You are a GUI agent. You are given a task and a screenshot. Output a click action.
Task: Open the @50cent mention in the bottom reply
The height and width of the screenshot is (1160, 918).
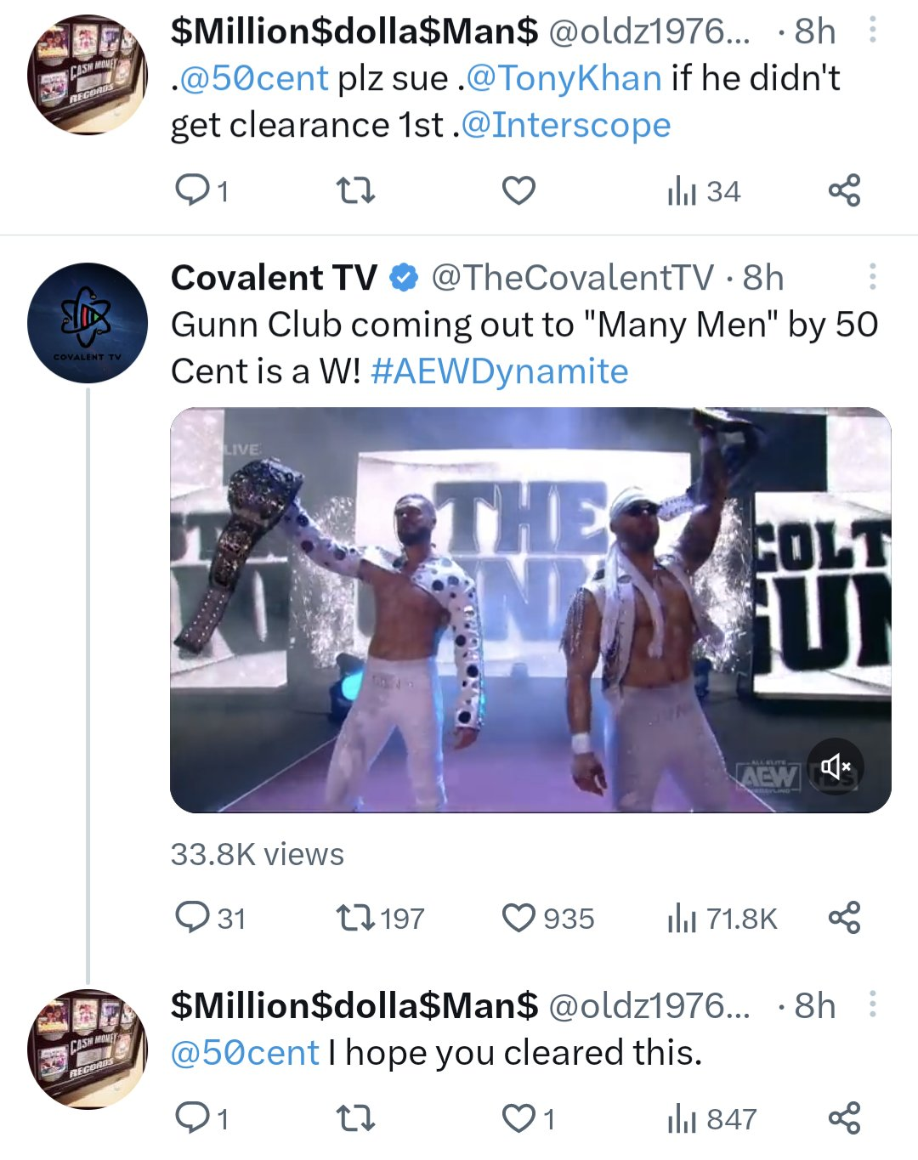(x=245, y=1053)
